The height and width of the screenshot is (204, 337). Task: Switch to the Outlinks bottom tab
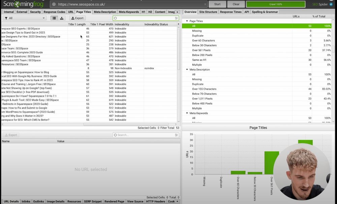(x=38, y=201)
